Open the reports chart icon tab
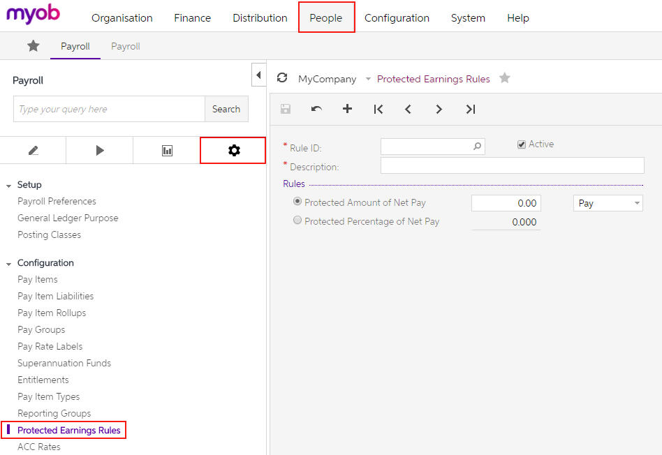This screenshot has height=455, width=662. tap(167, 150)
